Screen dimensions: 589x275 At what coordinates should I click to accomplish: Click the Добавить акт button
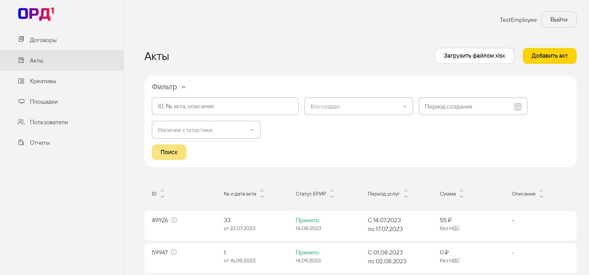pyautogui.click(x=550, y=56)
